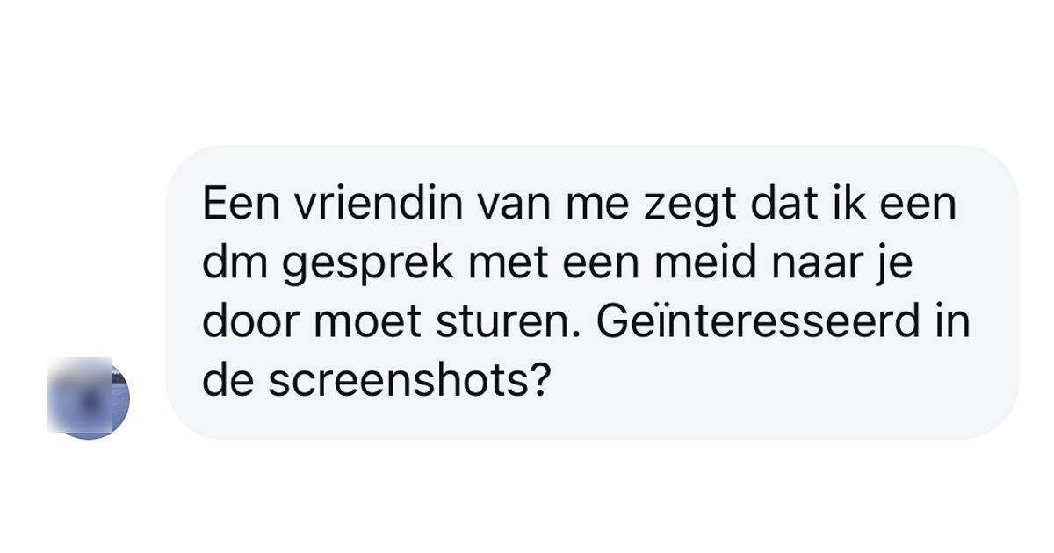Click the word "de" before "screenshots?"
The image size is (1054, 553).
coord(225,382)
